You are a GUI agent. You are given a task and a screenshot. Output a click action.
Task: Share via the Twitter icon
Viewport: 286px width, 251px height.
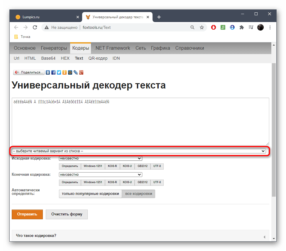[59, 72]
